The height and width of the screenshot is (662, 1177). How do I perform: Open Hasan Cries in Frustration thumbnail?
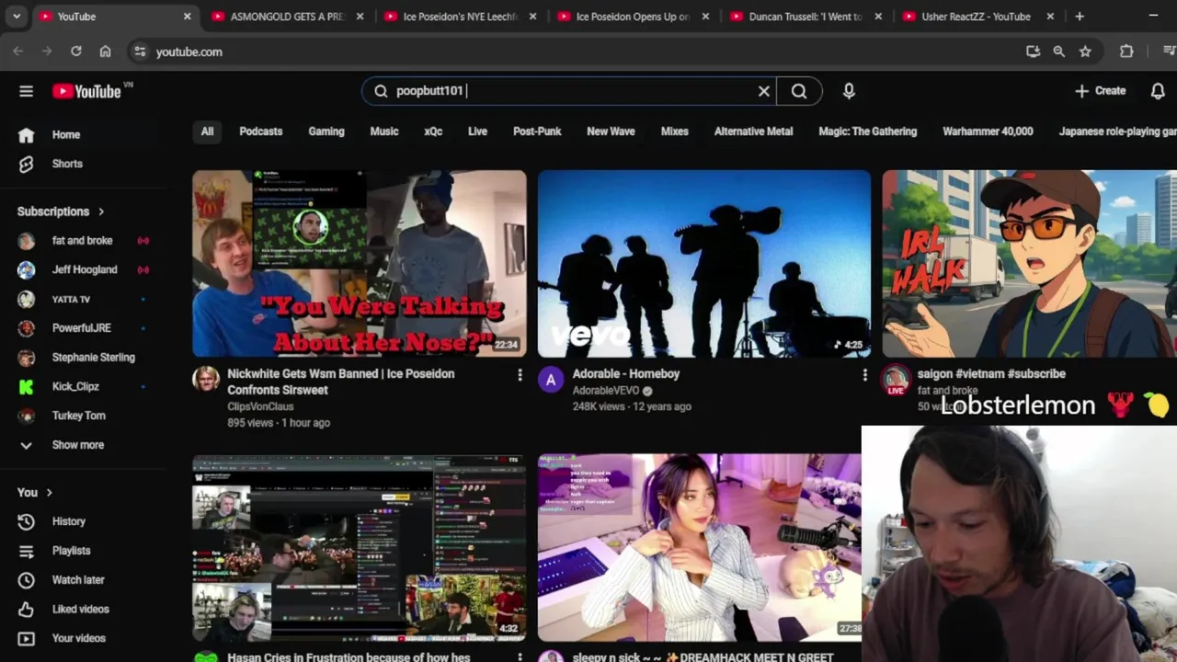coord(360,548)
